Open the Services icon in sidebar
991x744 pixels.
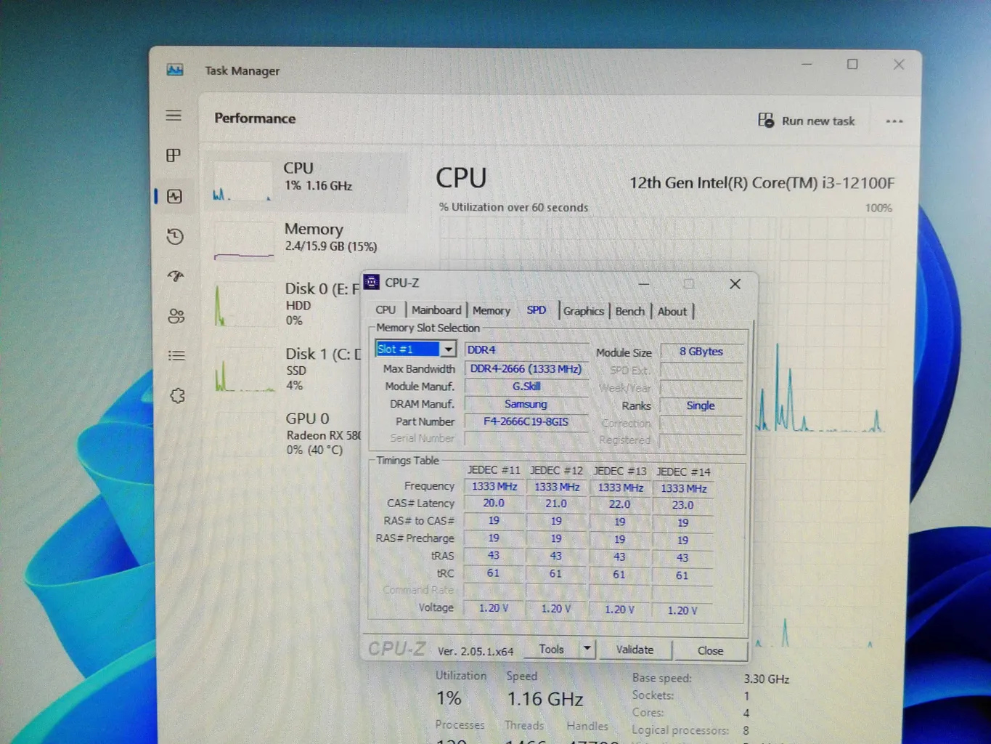[177, 396]
